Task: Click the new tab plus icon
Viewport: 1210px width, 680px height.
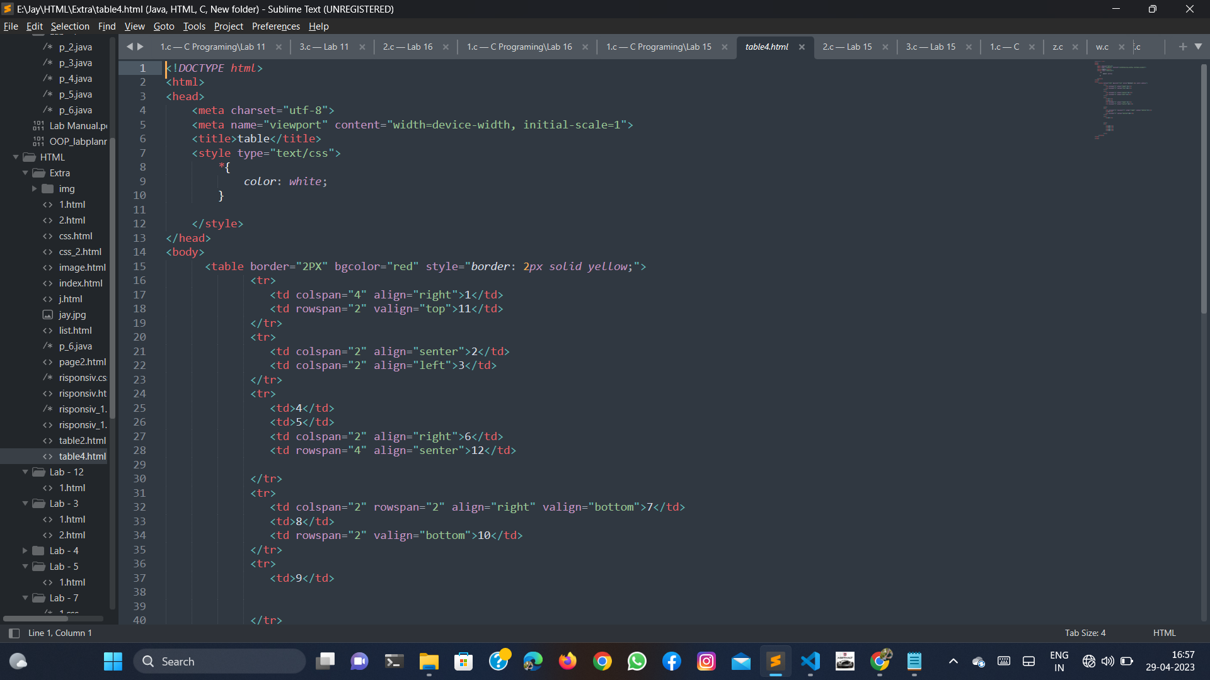Action: (x=1182, y=47)
